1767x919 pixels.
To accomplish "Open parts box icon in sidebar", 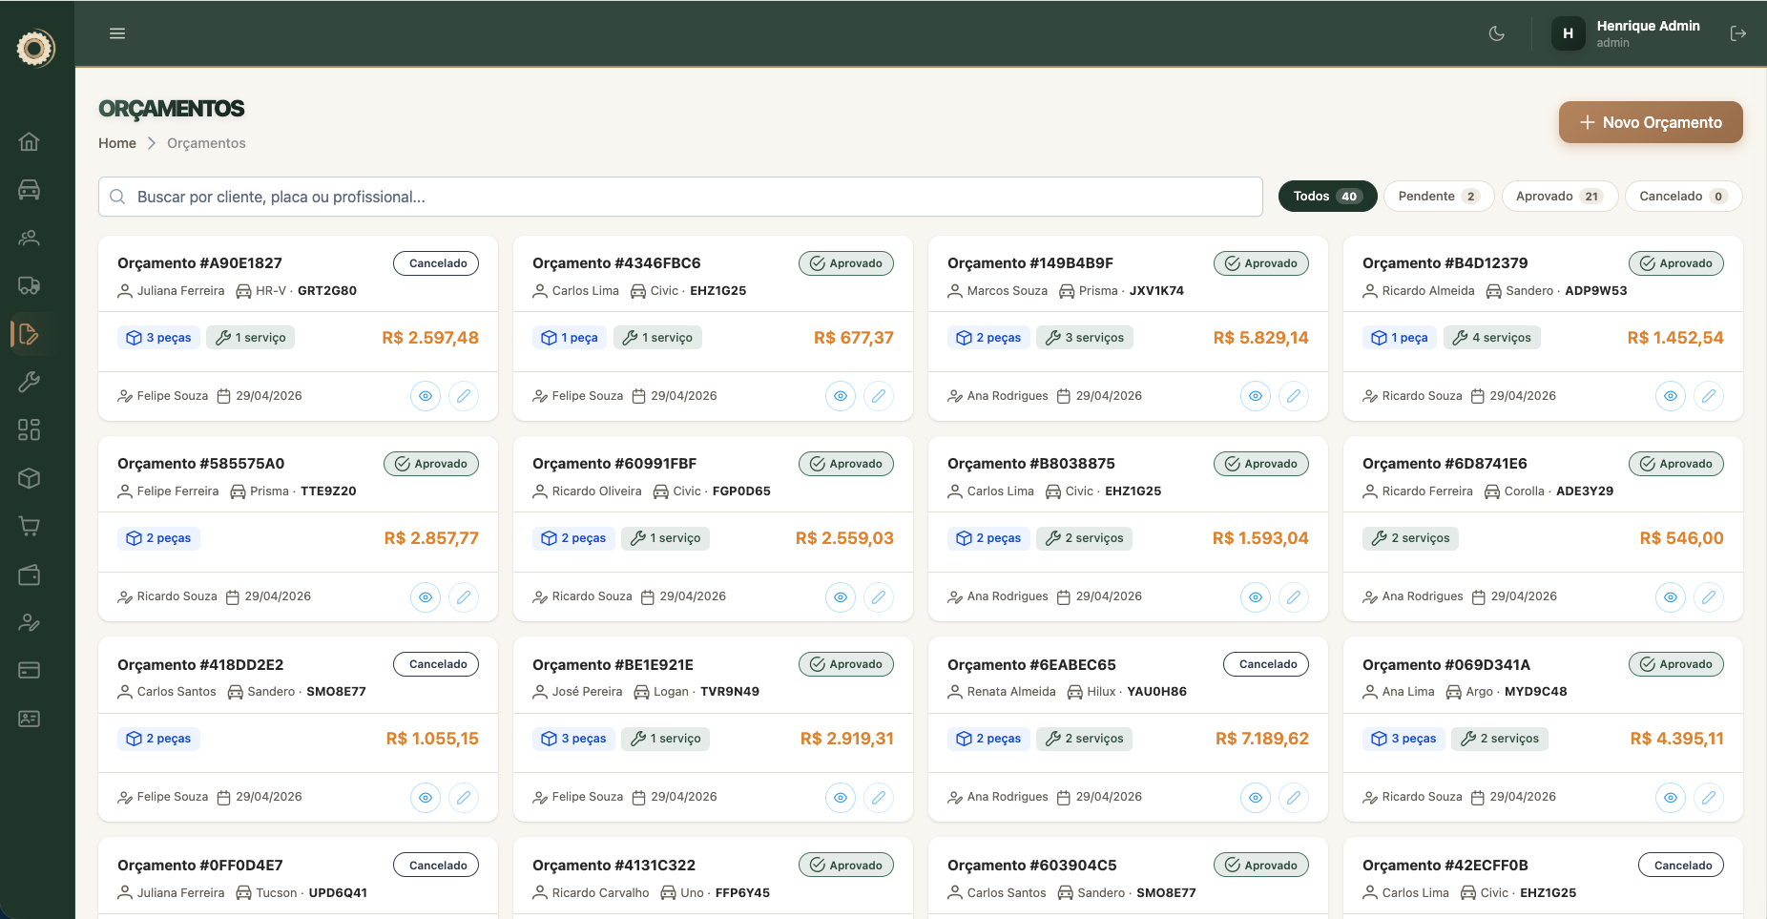I will (x=30, y=478).
